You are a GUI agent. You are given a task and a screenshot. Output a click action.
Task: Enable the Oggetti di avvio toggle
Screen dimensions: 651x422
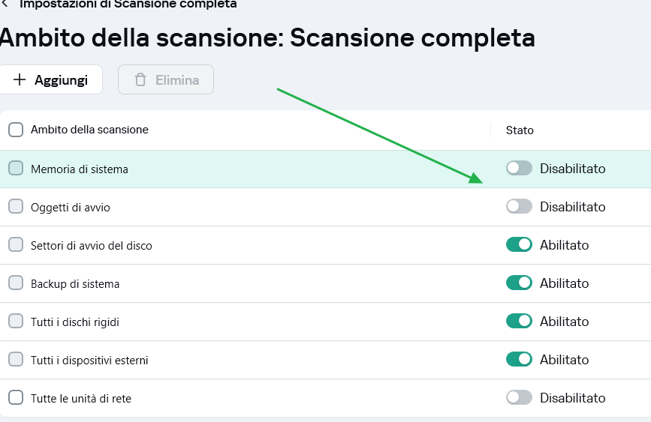[x=519, y=206]
